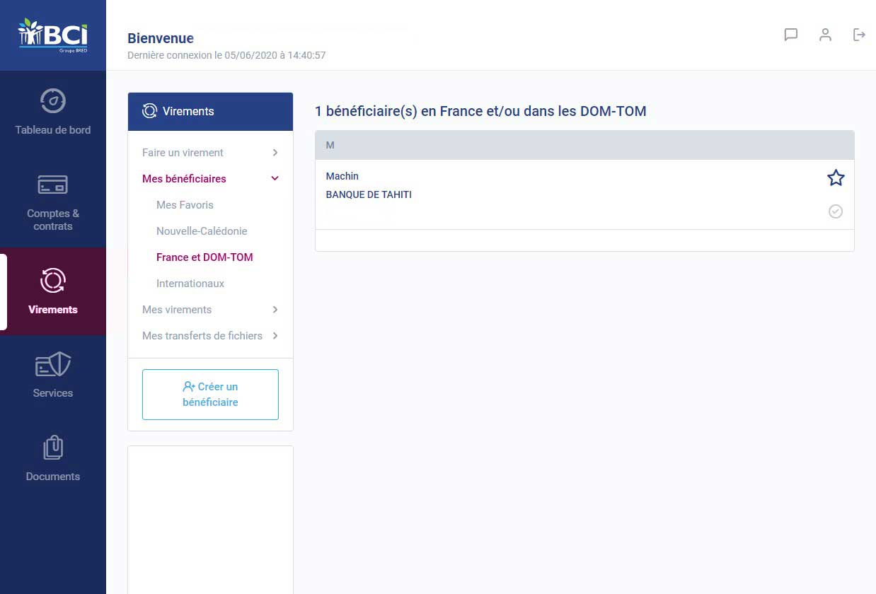Open the Mes Favoris submenu item
Image resolution: width=876 pixels, height=594 pixels.
coord(185,205)
